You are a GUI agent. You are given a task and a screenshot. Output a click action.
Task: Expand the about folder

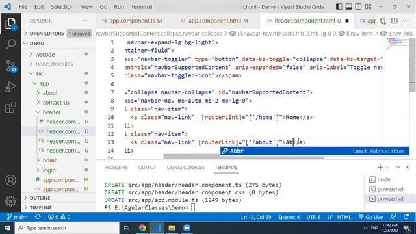pos(58,92)
